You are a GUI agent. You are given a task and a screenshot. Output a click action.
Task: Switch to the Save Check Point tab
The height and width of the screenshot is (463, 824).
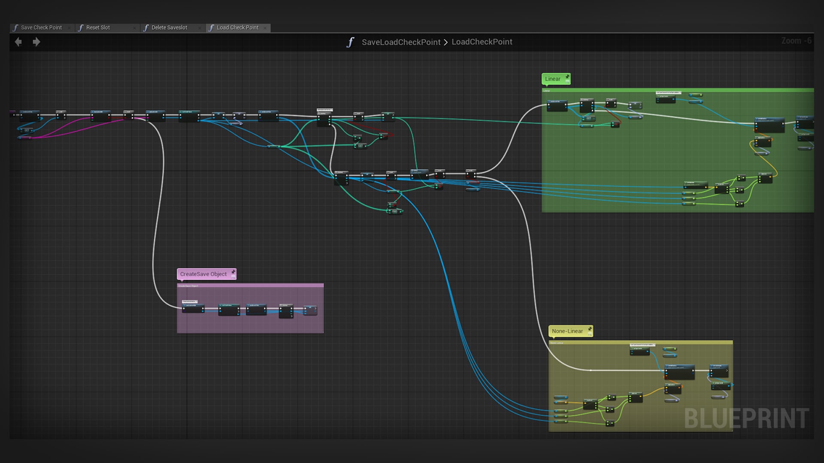coord(42,27)
